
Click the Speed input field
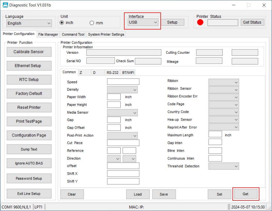tap(123, 82)
